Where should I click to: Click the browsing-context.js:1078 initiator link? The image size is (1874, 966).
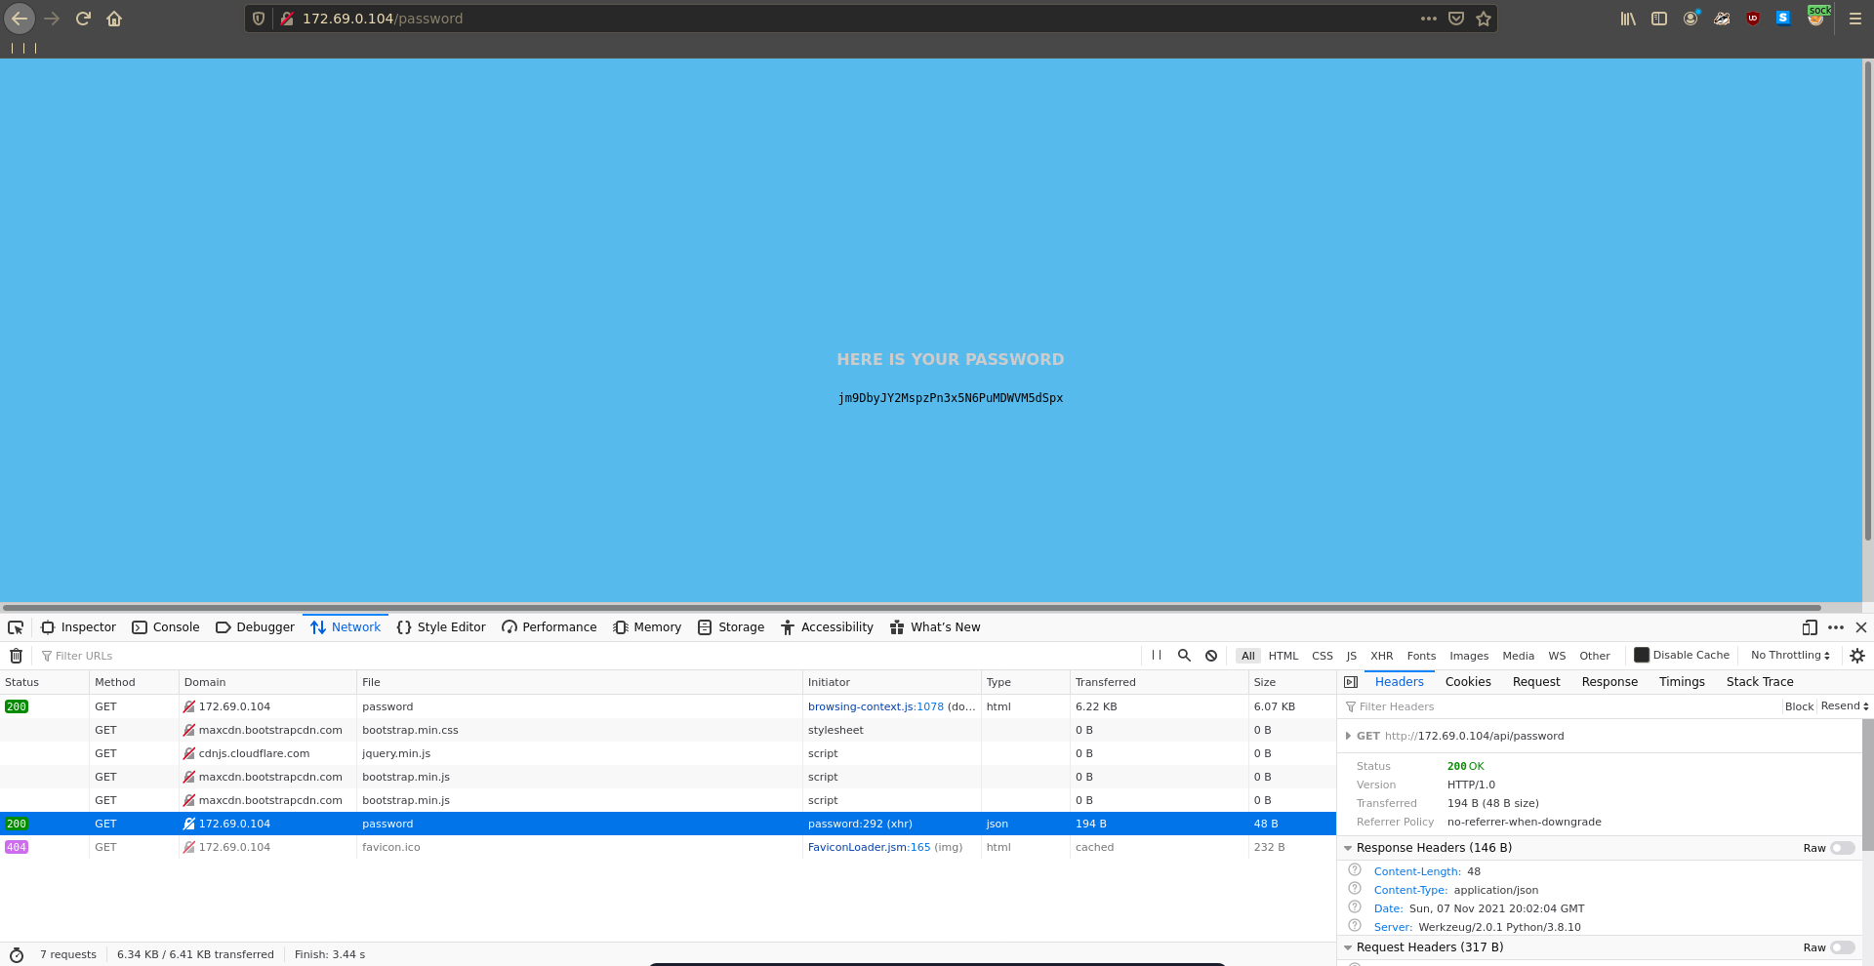(876, 706)
